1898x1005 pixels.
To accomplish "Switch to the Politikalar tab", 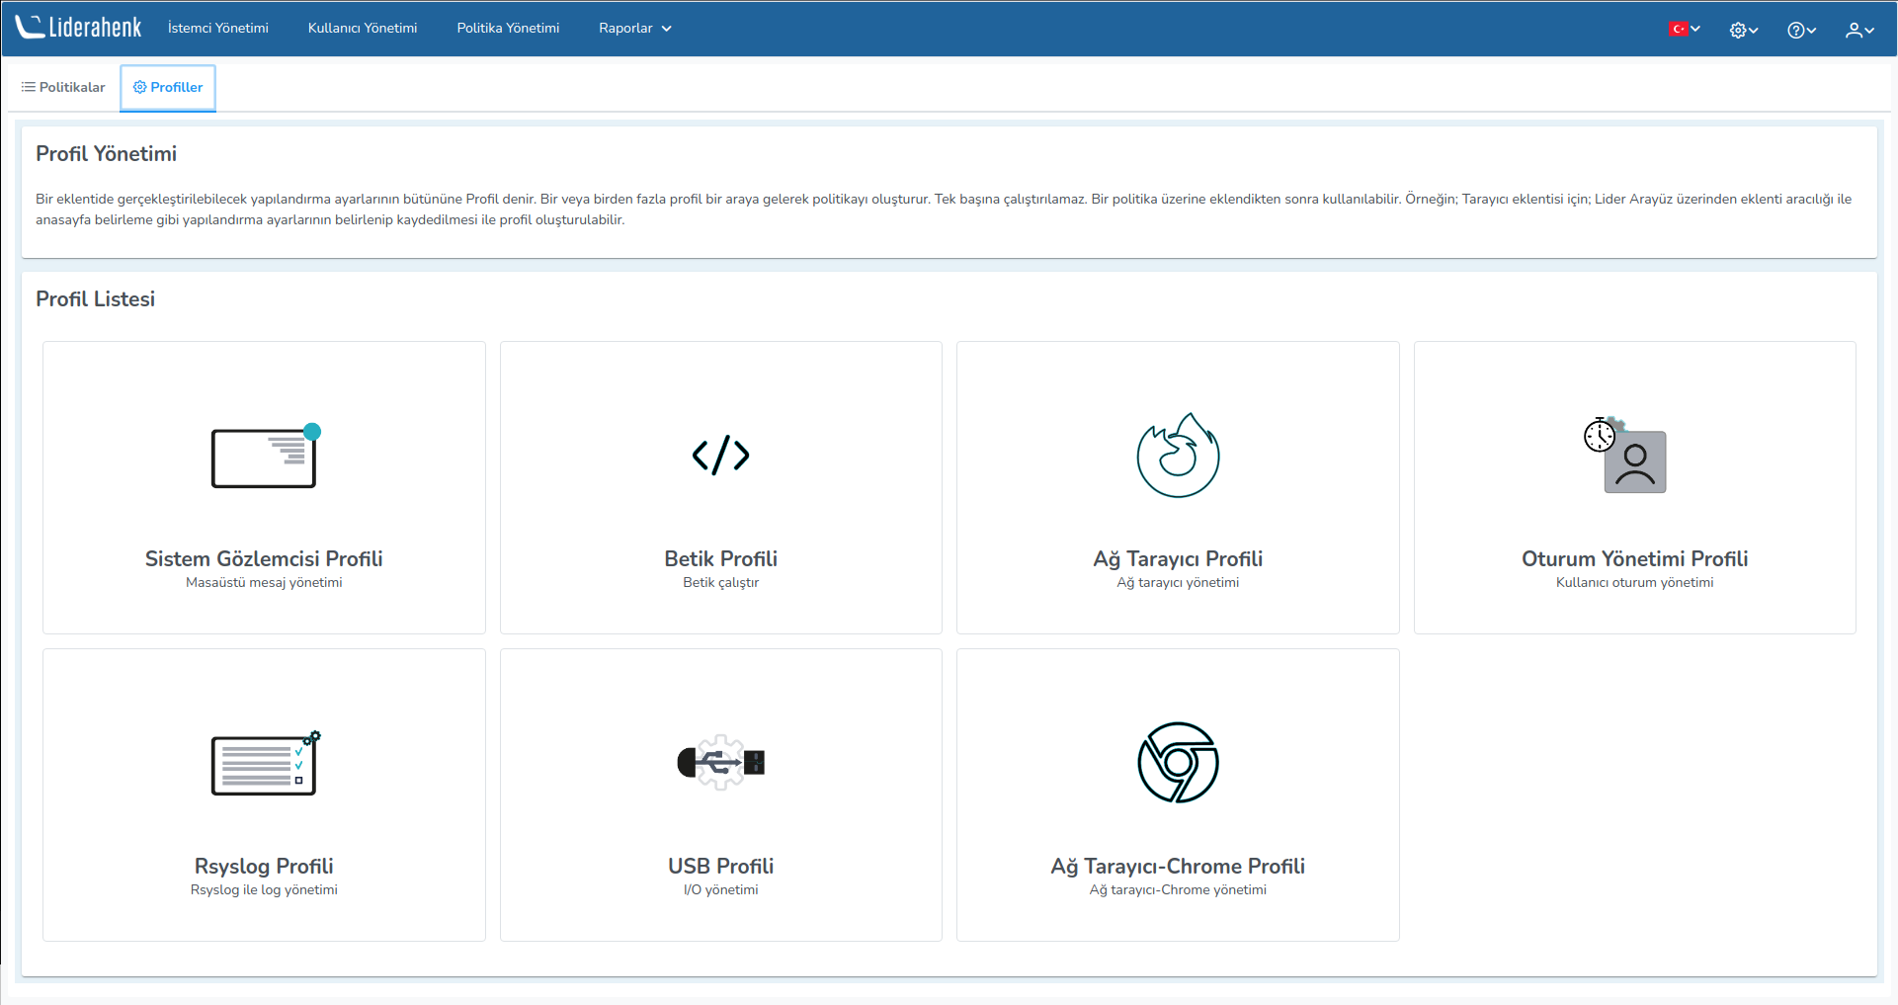I will pyautogui.click(x=63, y=87).
